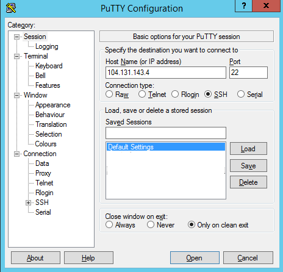Collapse the Session tree node
This screenshot has height=272, width=283.
pos(16,37)
